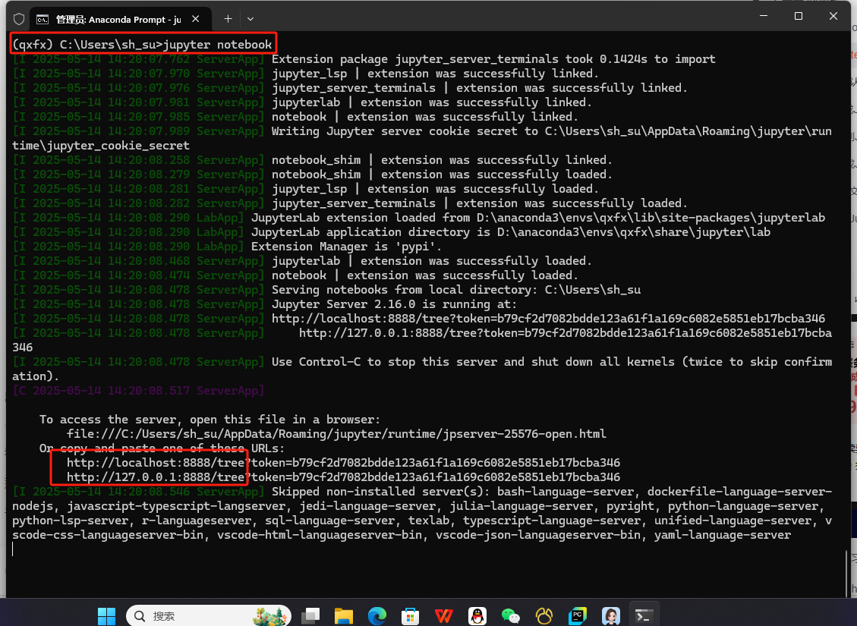
Task: Click the 127.0.0.1:8888 URL under 'copy and paste'
Action: pyautogui.click(x=344, y=477)
